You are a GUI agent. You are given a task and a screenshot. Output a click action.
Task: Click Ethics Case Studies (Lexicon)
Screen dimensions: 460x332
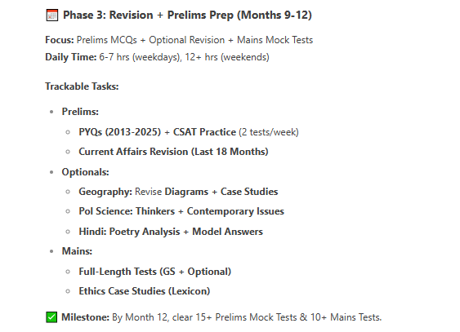(145, 291)
